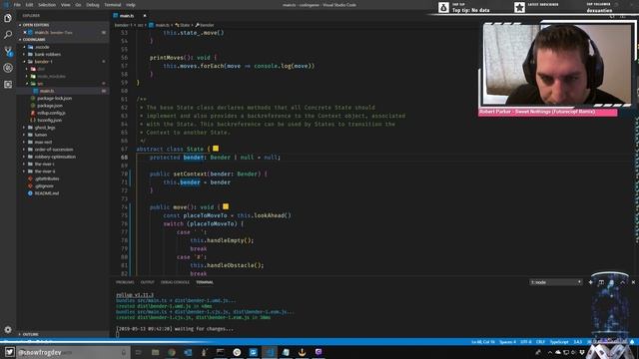639x359 pixels.
Task: Expand the dist folder
Action: click(x=41, y=69)
